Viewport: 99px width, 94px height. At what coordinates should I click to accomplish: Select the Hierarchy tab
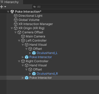pyautogui.click(x=10, y=2)
